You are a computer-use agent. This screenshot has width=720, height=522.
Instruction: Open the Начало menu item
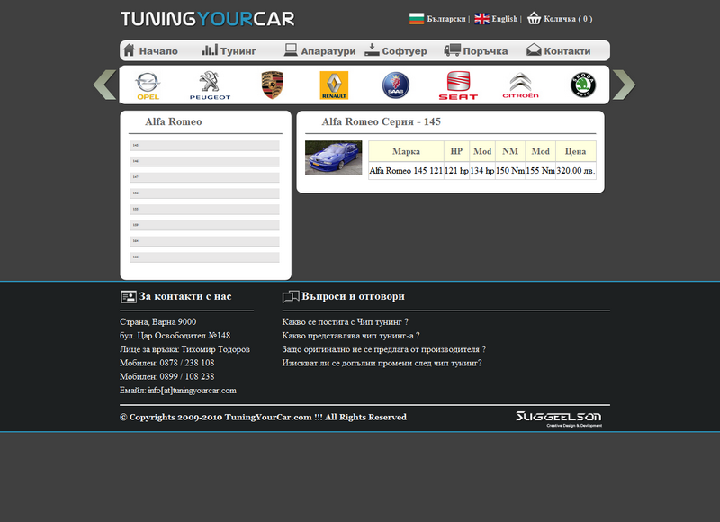[158, 51]
